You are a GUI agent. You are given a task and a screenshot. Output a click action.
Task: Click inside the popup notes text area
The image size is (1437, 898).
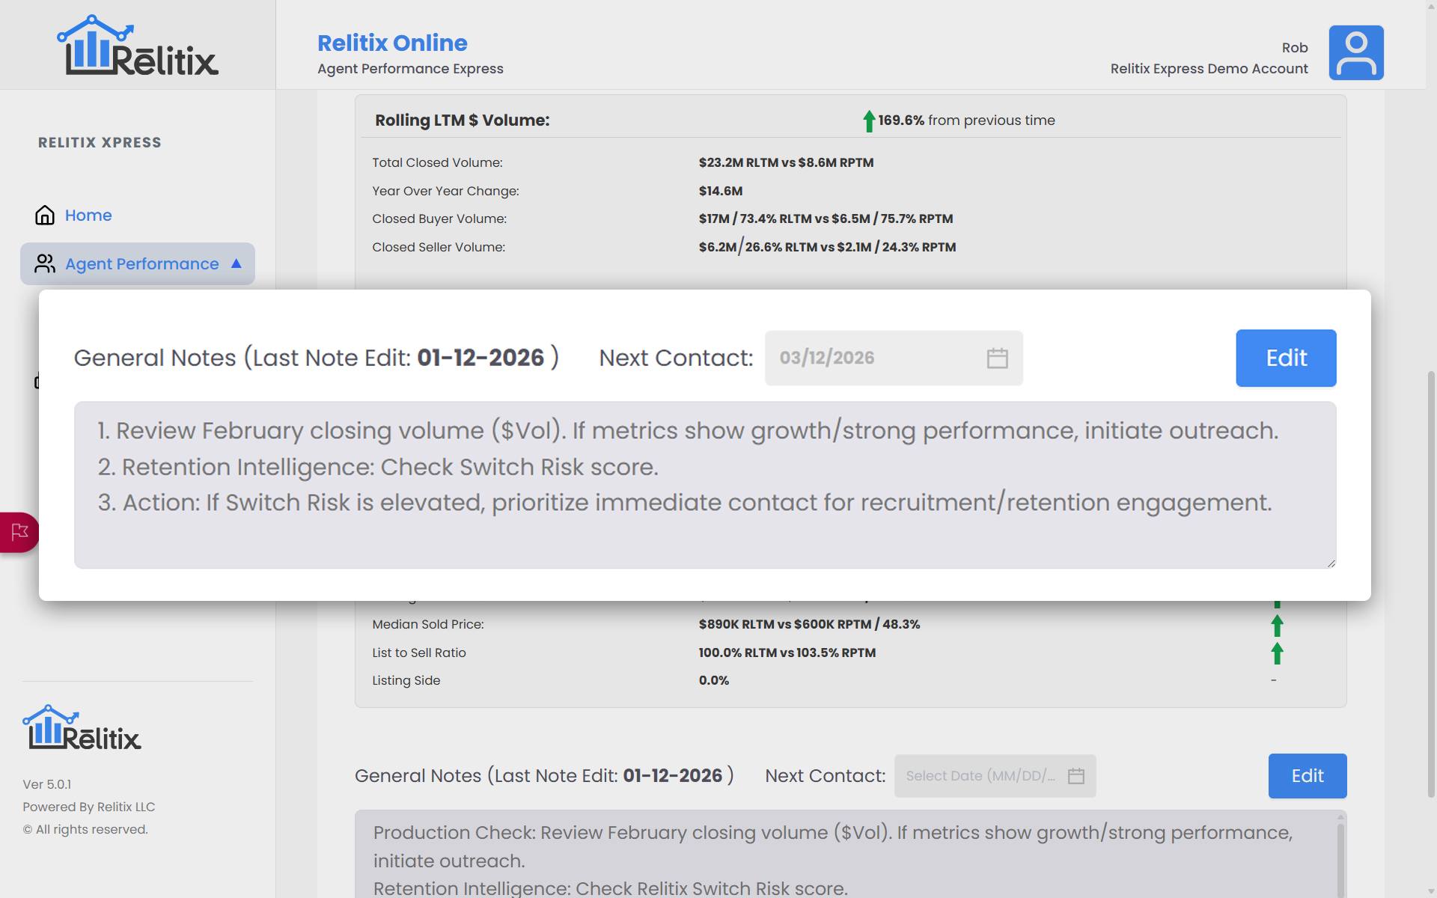coord(704,485)
